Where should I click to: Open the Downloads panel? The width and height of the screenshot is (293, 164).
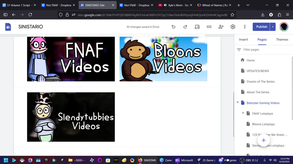click(x=262, y=15)
